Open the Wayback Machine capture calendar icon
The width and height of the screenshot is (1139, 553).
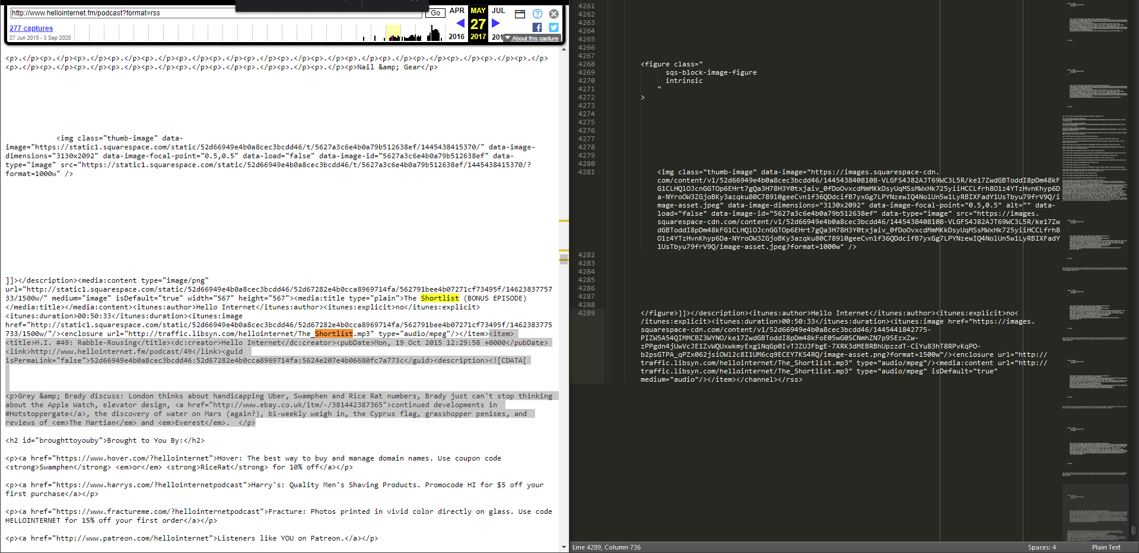coord(520,14)
